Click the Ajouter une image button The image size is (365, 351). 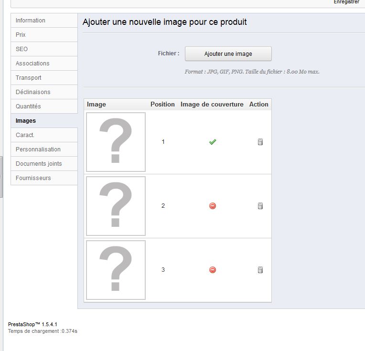click(228, 54)
